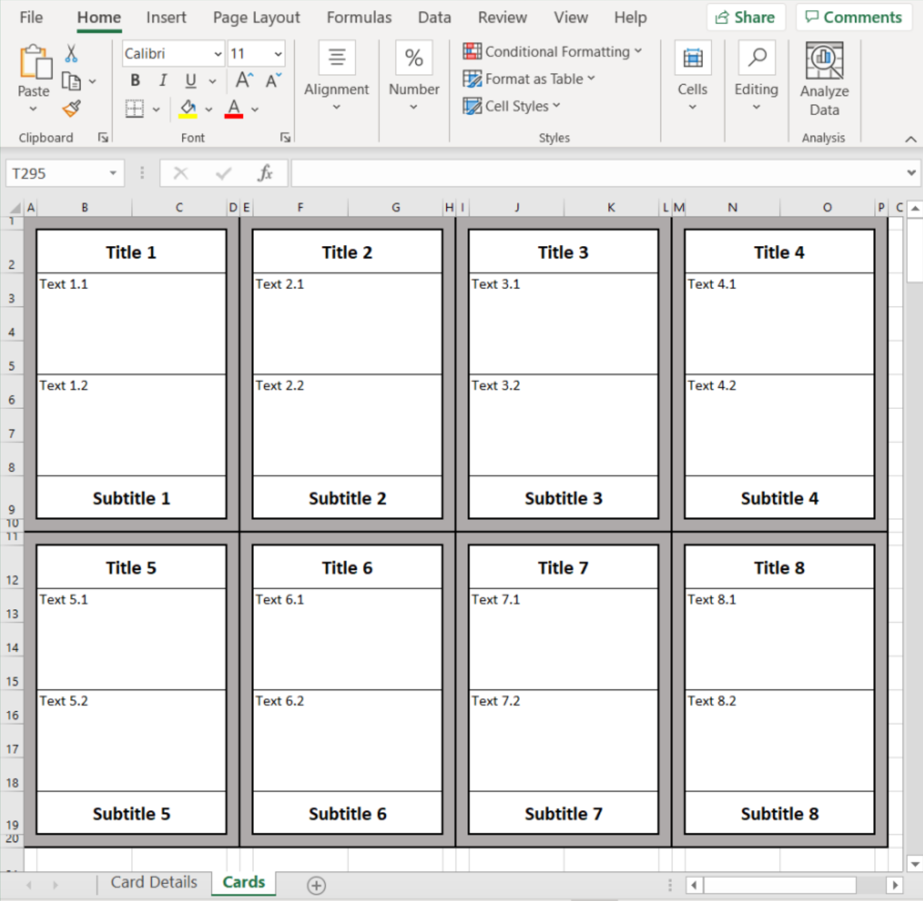
Task: Open the Font dialog launcher
Action: pyautogui.click(x=285, y=138)
